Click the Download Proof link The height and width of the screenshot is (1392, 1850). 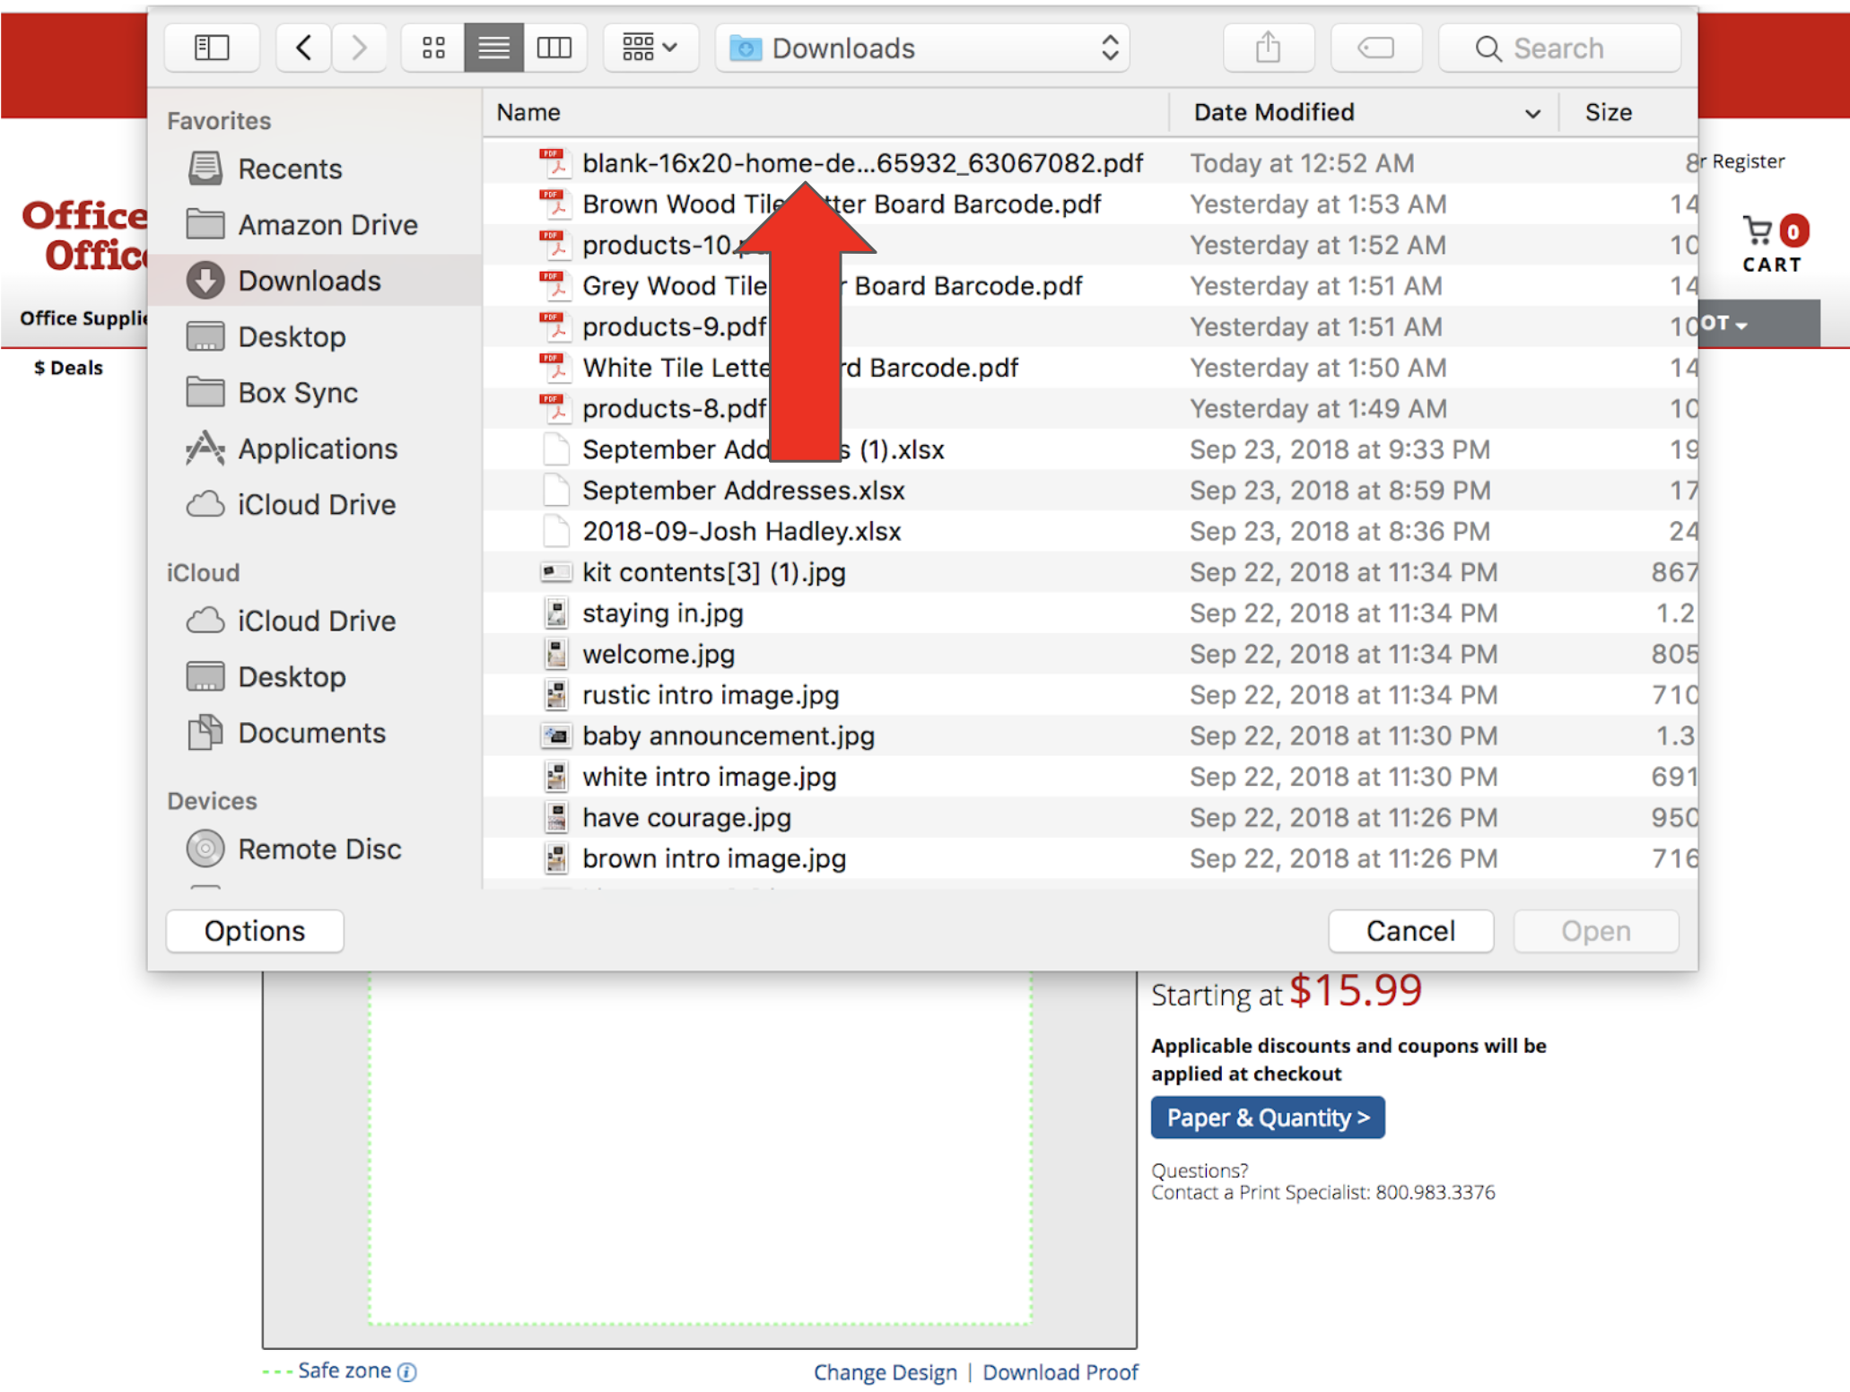1060,1371
